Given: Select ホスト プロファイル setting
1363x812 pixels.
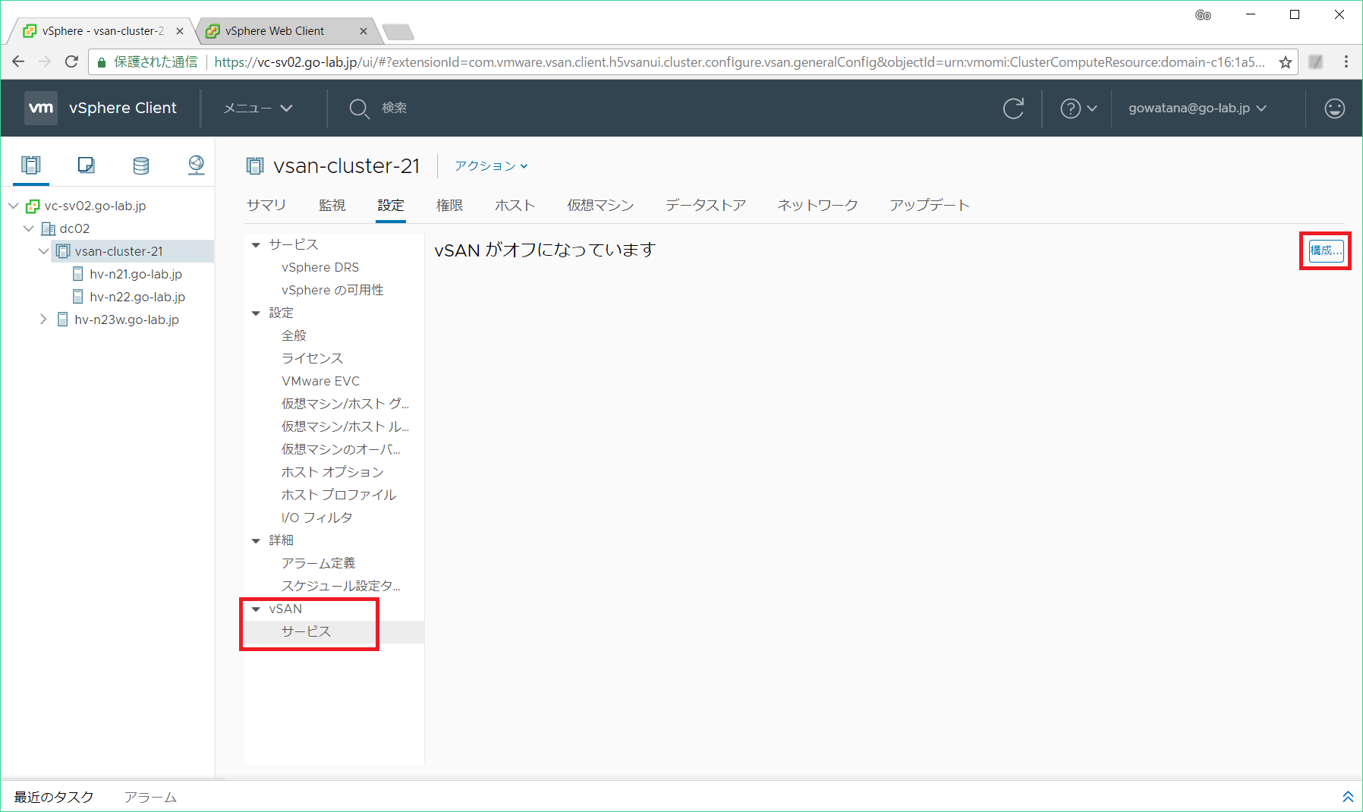Looking at the screenshot, I should pyautogui.click(x=338, y=495).
